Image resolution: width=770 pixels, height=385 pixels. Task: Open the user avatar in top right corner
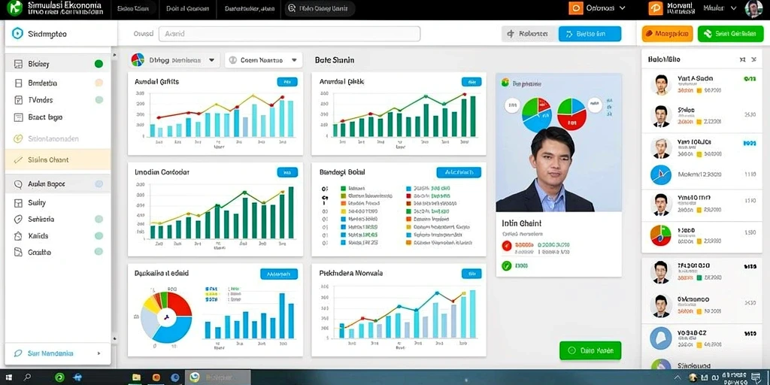pos(753,8)
